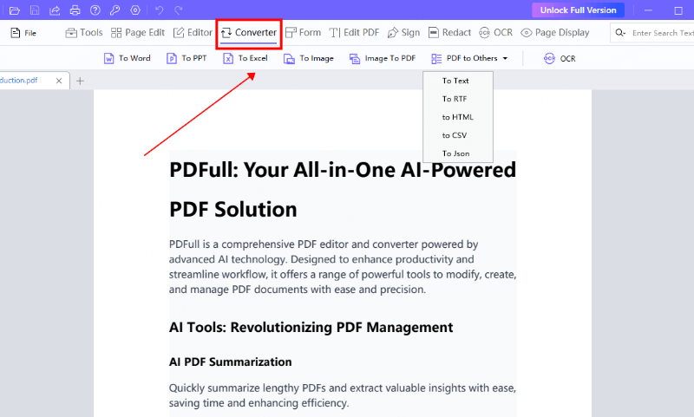694x417 pixels.
Task: Click the share/export icon in title bar
Action: coord(56,10)
